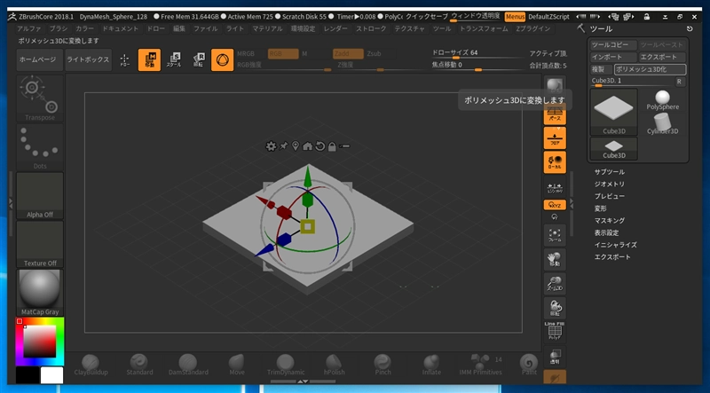
Task: Expand the ジオメトリ section
Action: pos(610,185)
